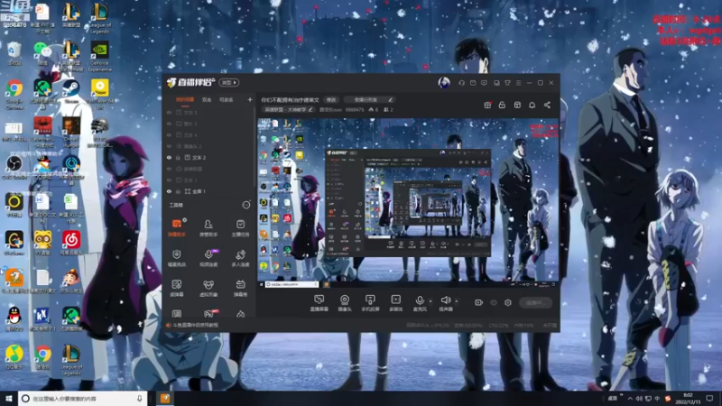
Task: Add 多媒体 multimedia source
Action: pos(396,303)
